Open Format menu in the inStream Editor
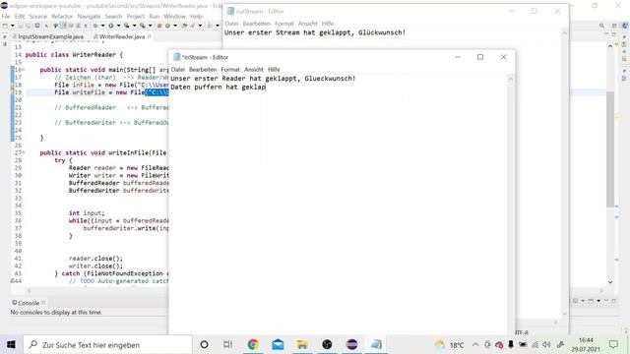 [230, 70]
